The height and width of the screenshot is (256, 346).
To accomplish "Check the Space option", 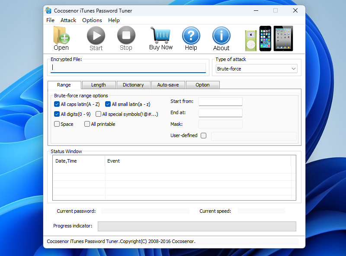I will (57, 124).
